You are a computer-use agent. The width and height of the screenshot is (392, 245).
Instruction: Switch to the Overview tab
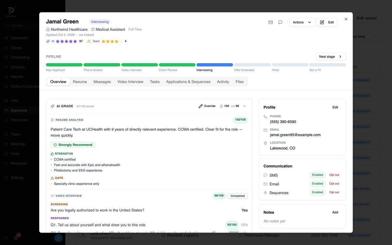click(58, 82)
